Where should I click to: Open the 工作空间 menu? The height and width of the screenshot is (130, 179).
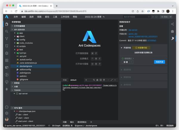(65, 17)
